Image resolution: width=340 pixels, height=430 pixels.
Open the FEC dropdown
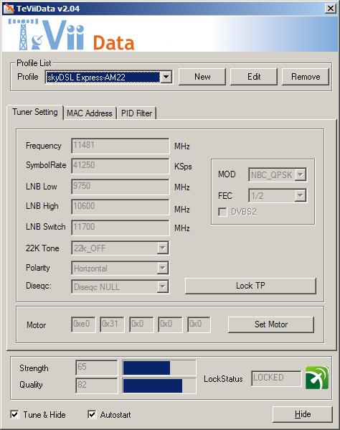click(301, 196)
